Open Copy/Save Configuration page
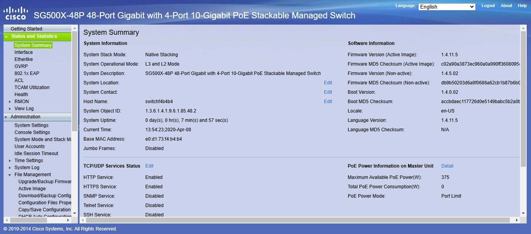Viewport: 531px width, 234px height. (45, 210)
